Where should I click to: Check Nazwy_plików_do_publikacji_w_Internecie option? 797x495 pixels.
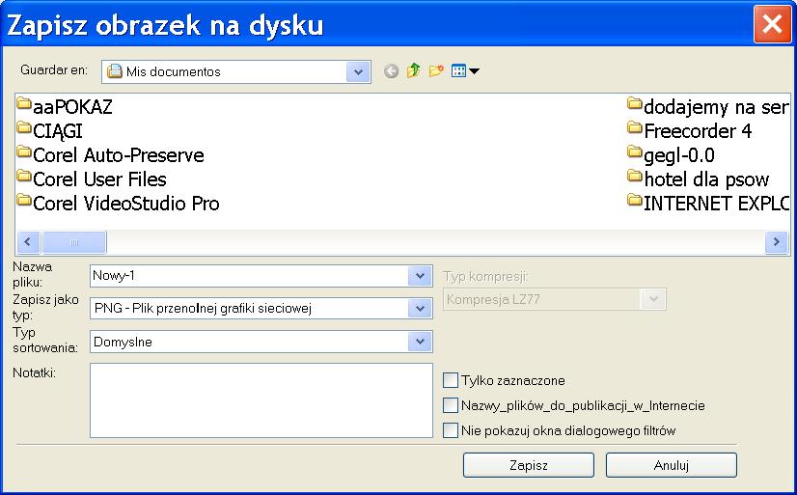pos(451,405)
